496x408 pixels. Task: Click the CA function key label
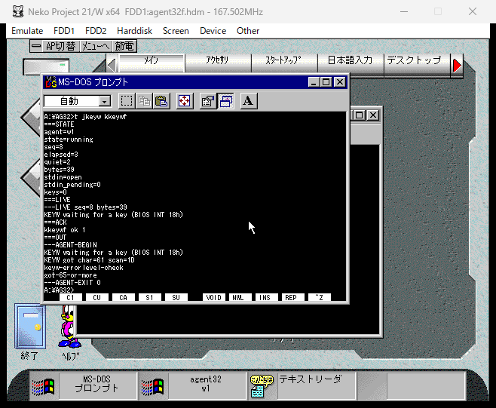[x=124, y=298]
